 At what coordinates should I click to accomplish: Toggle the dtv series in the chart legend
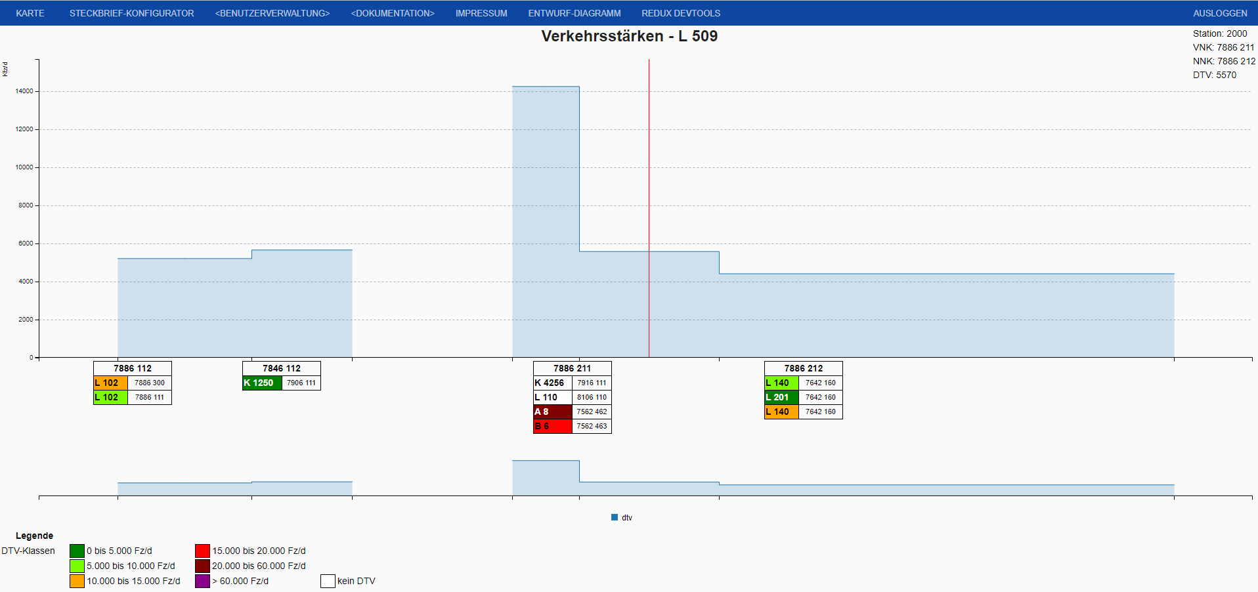click(x=621, y=517)
